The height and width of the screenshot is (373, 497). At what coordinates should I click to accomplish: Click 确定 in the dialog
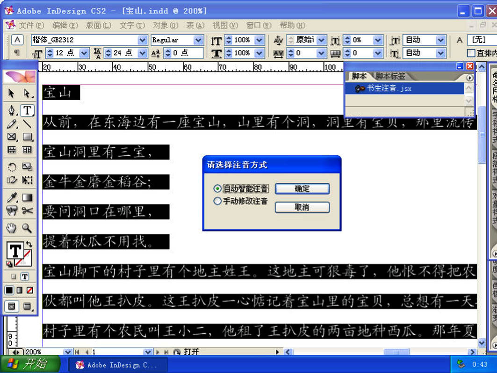pyautogui.click(x=302, y=188)
